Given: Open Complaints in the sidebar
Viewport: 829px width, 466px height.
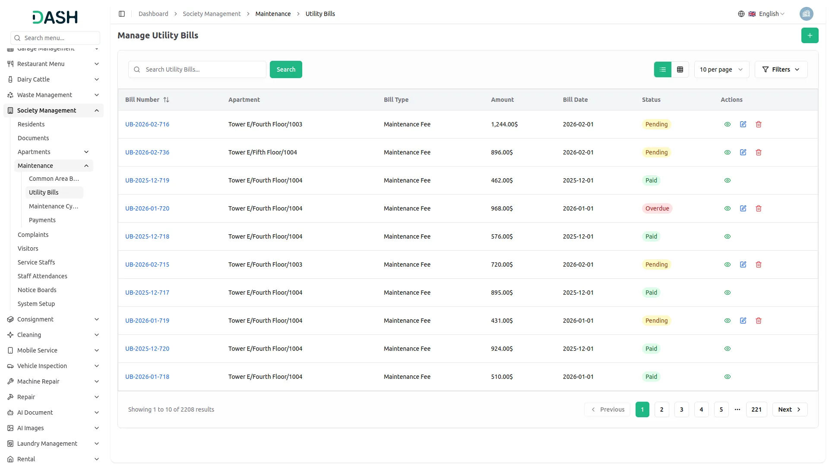Looking at the screenshot, I should click(33, 235).
